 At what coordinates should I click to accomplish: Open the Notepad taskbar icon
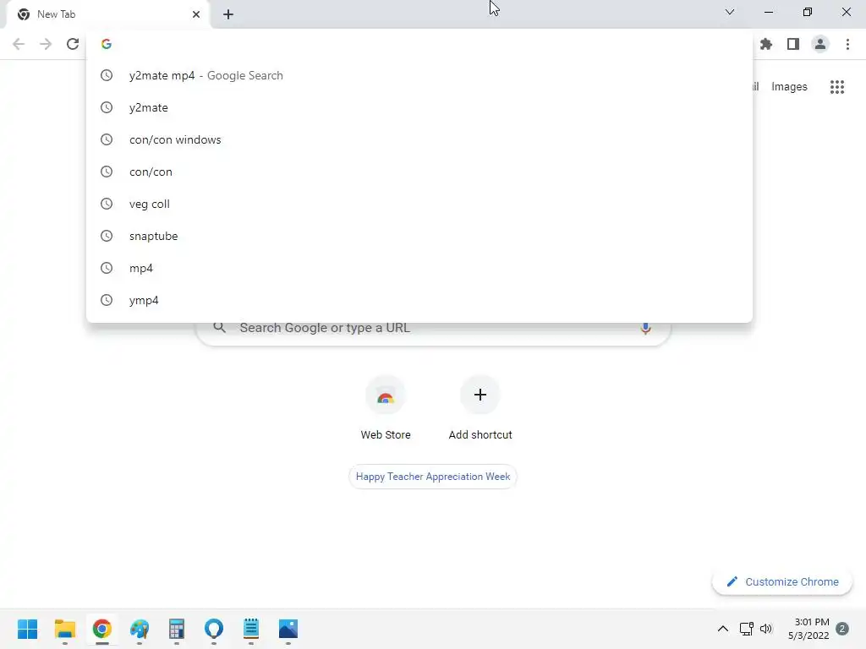click(x=250, y=629)
